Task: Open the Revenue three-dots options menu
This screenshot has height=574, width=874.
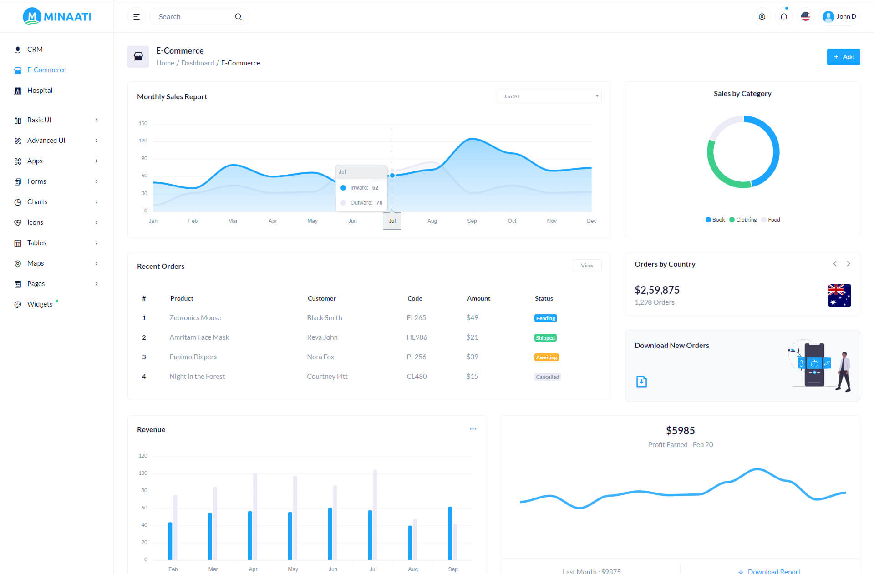Action: pos(473,429)
